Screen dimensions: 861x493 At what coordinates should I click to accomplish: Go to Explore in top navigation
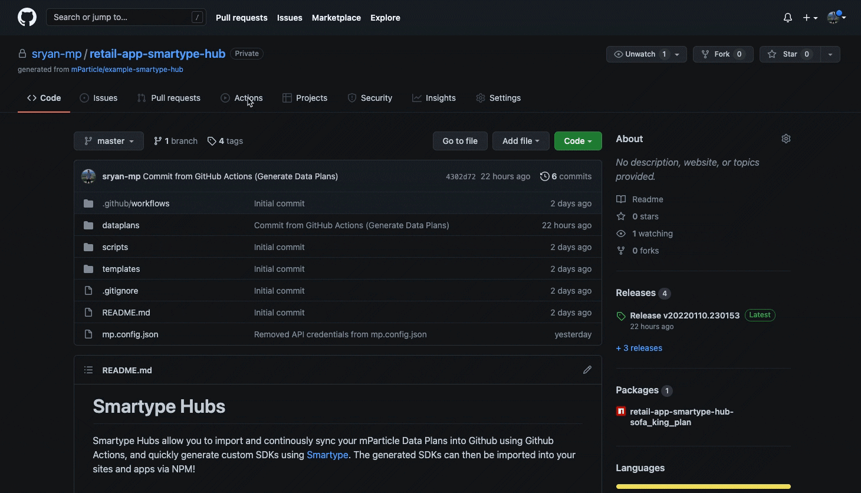(x=385, y=18)
